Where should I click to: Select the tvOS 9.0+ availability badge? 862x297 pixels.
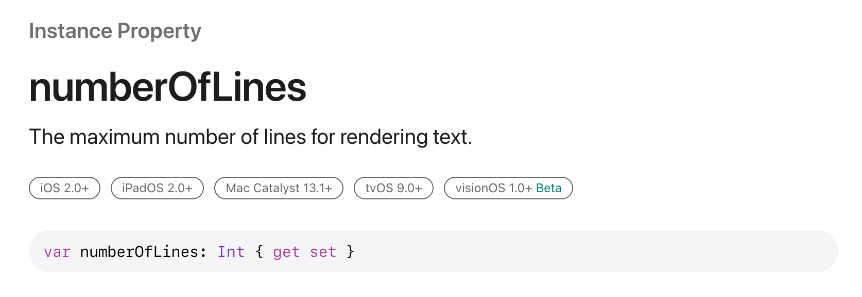tap(393, 188)
